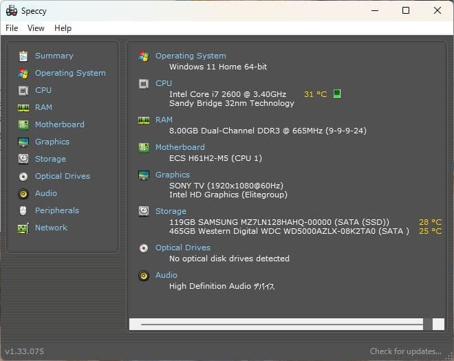Open the File menu
Viewport: 454px width, 361px height.
pos(12,28)
